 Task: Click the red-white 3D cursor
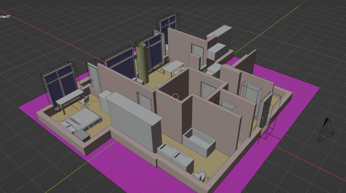coord(175,97)
